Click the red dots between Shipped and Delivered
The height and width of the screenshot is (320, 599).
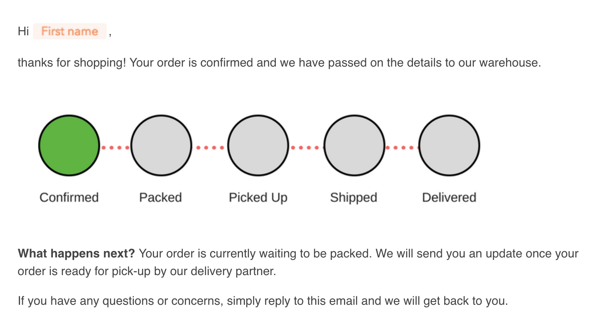[x=401, y=148]
